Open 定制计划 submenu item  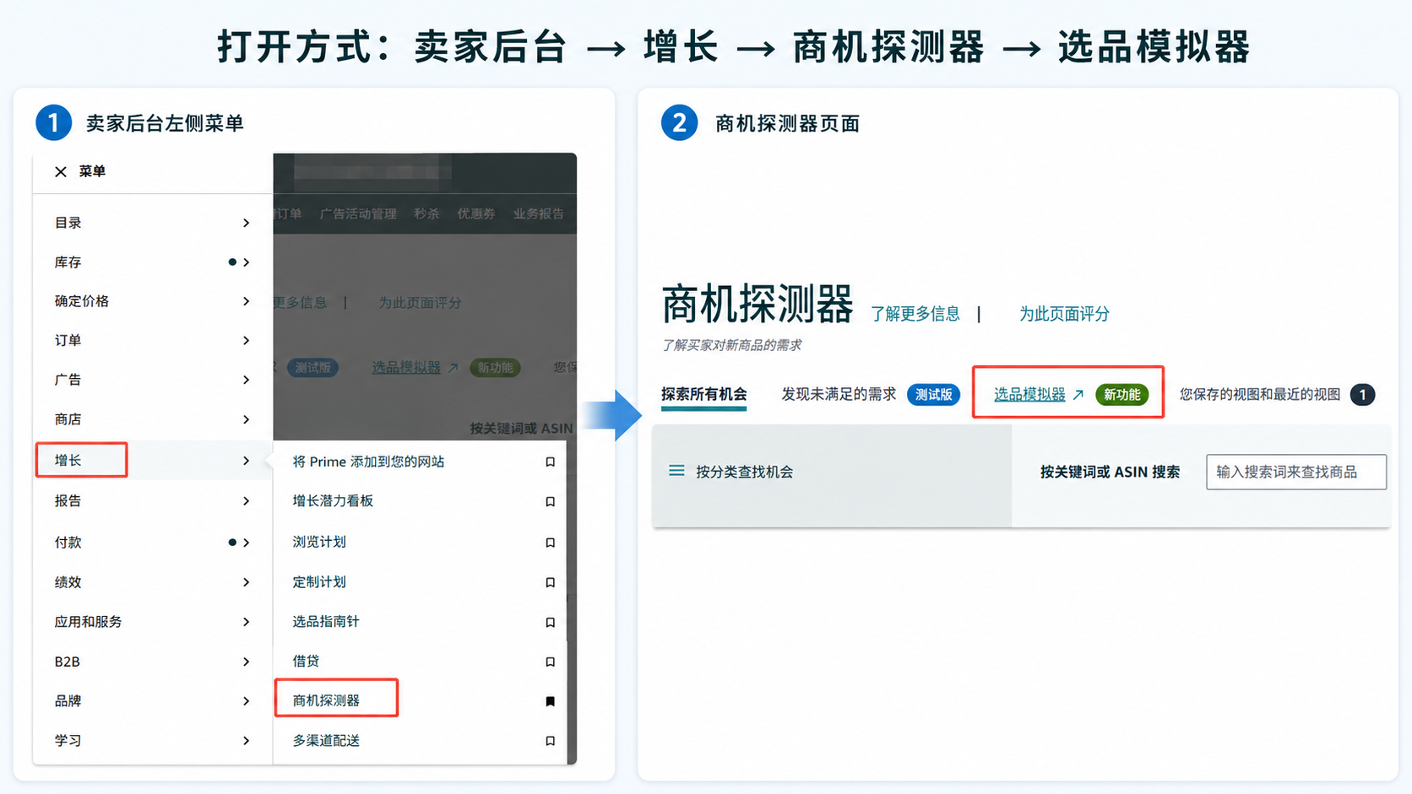point(319,582)
